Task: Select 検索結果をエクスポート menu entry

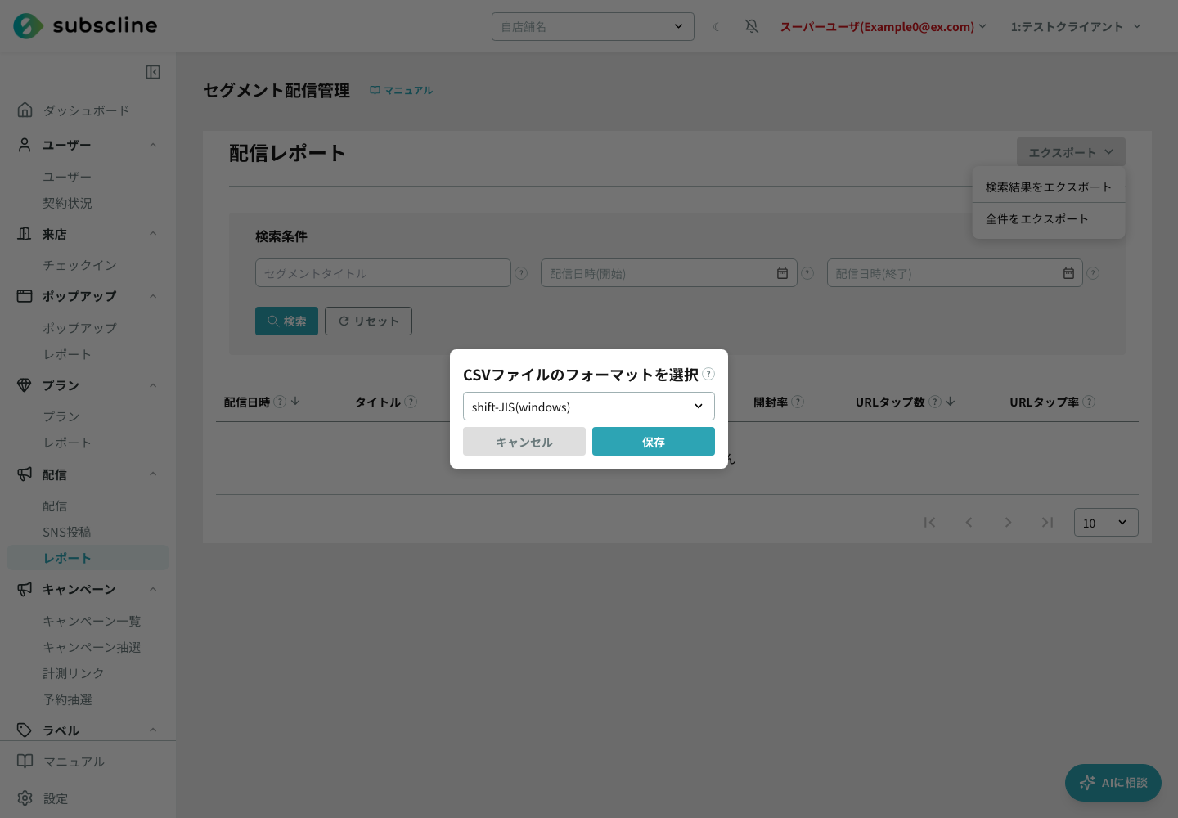Action: pos(1049,187)
